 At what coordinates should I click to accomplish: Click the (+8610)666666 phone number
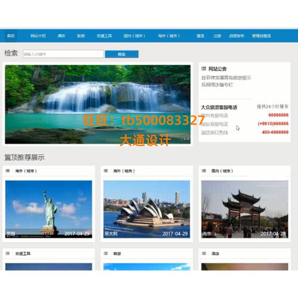(x=273, y=123)
